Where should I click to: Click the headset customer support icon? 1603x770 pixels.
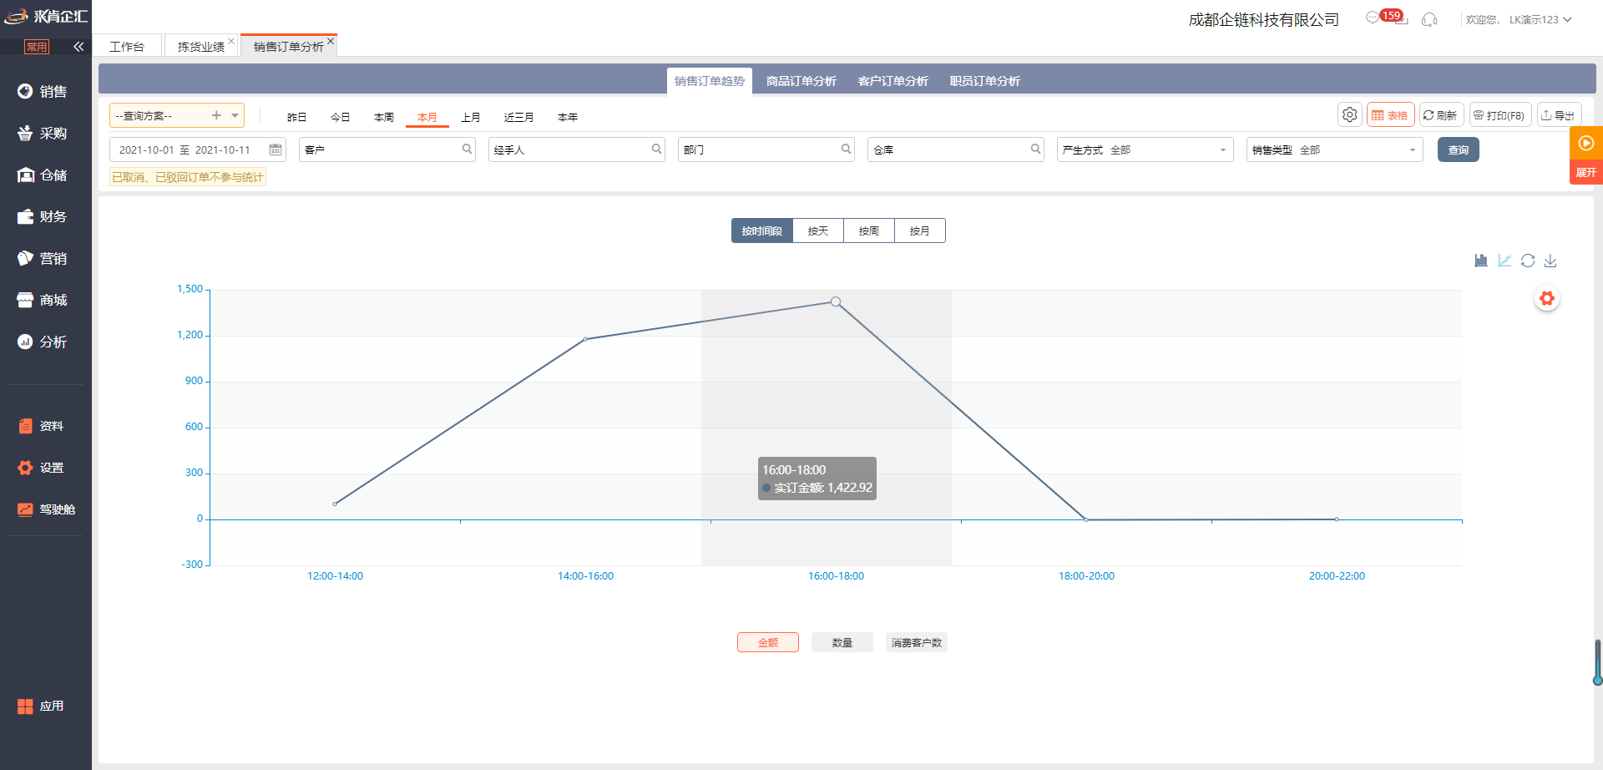[x=1429, y=19]
